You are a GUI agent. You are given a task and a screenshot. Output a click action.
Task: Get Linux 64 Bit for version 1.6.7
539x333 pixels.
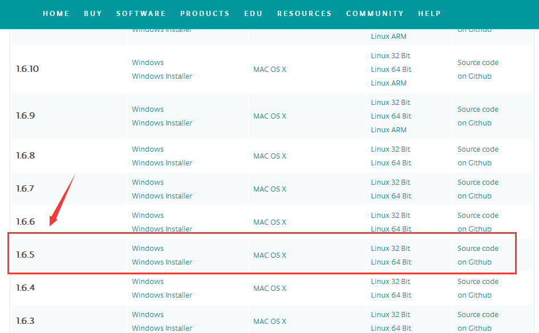tap(391, 196)
